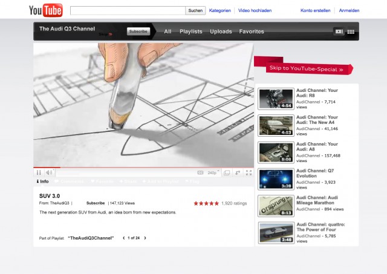387x274 pixels.
Task: Click title 'Audi Channel: Audi Mileage Marathon'
Action: click(317, 200)
